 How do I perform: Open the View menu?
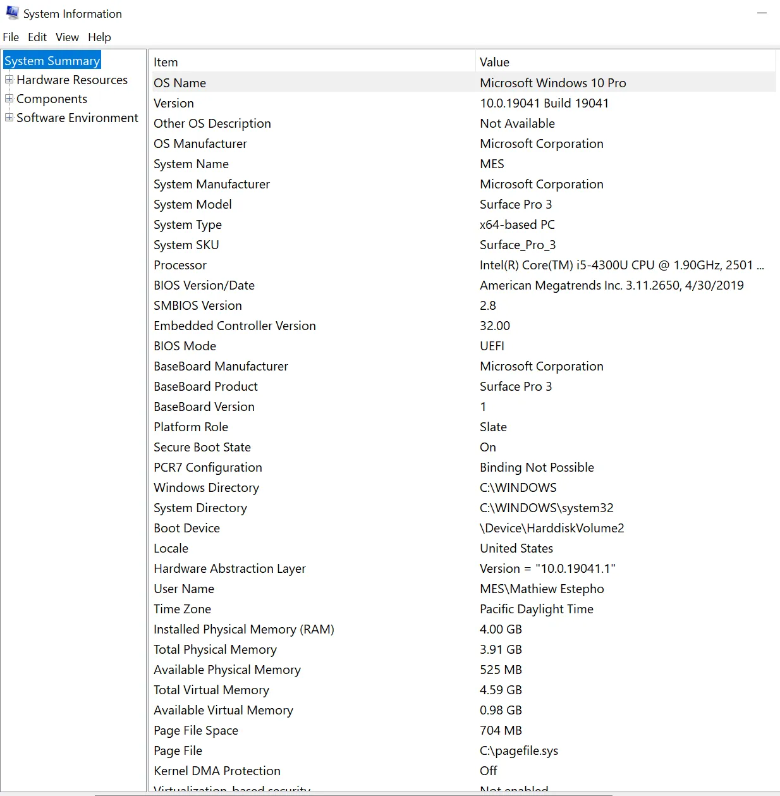pos(67,37)
